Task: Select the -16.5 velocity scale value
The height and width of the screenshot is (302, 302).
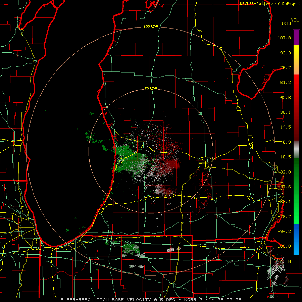Action: [x=284, y=157]
